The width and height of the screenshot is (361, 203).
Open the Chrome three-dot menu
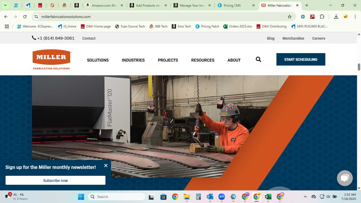355,17
